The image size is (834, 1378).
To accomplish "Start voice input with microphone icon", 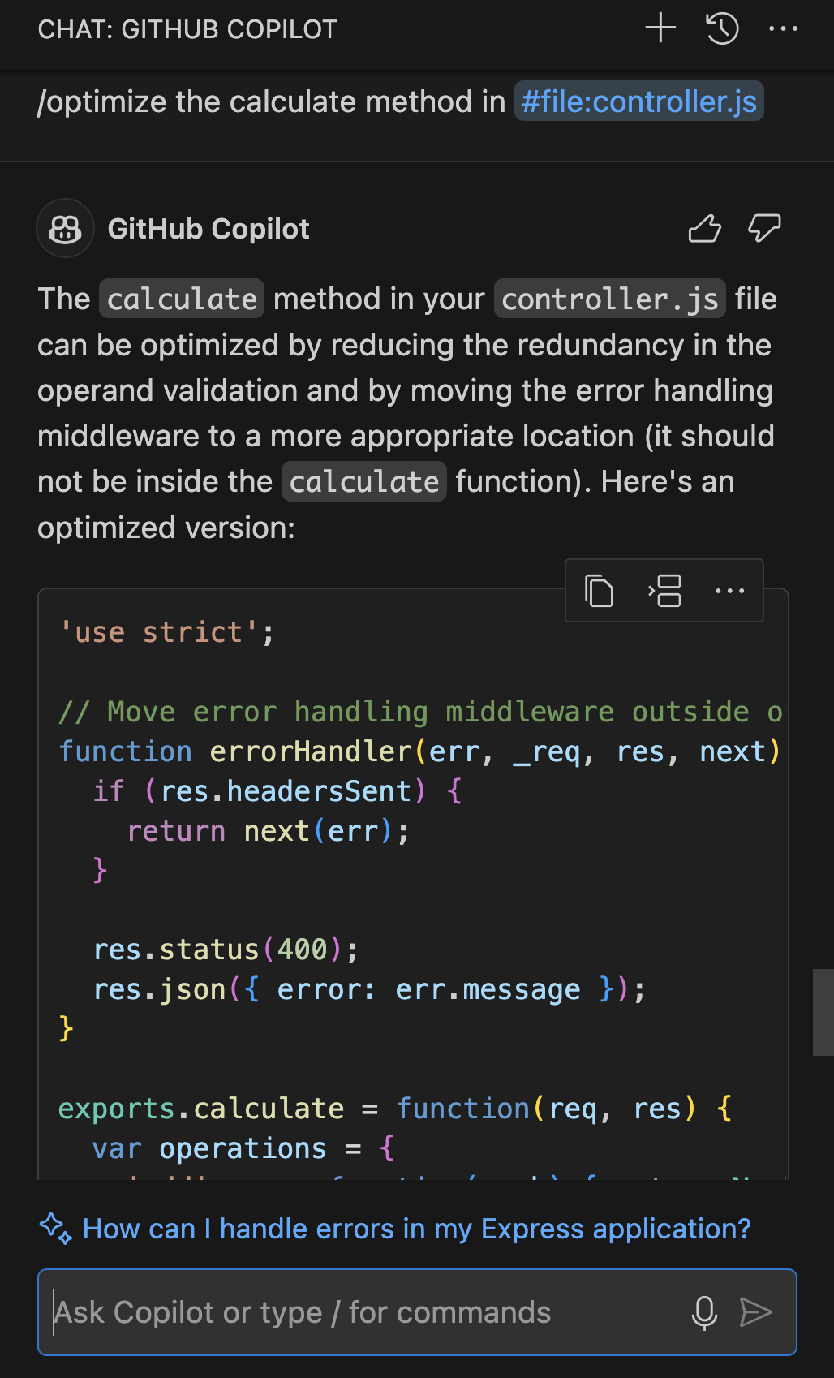I will [x=704, y=1312].
